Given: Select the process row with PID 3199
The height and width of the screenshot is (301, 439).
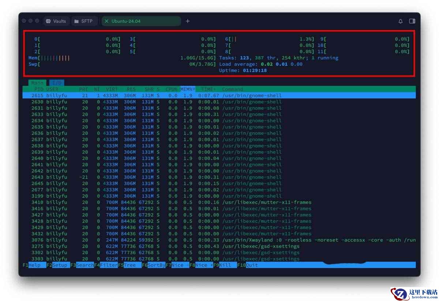Looking at the screenshot, I should coord(219,196).
